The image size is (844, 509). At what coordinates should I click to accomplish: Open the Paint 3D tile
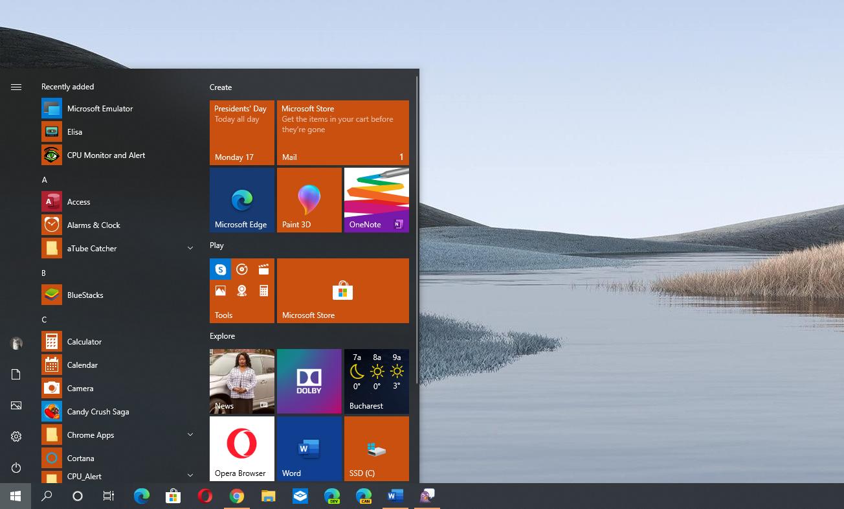pyautogui.click(x=309, y=200)
